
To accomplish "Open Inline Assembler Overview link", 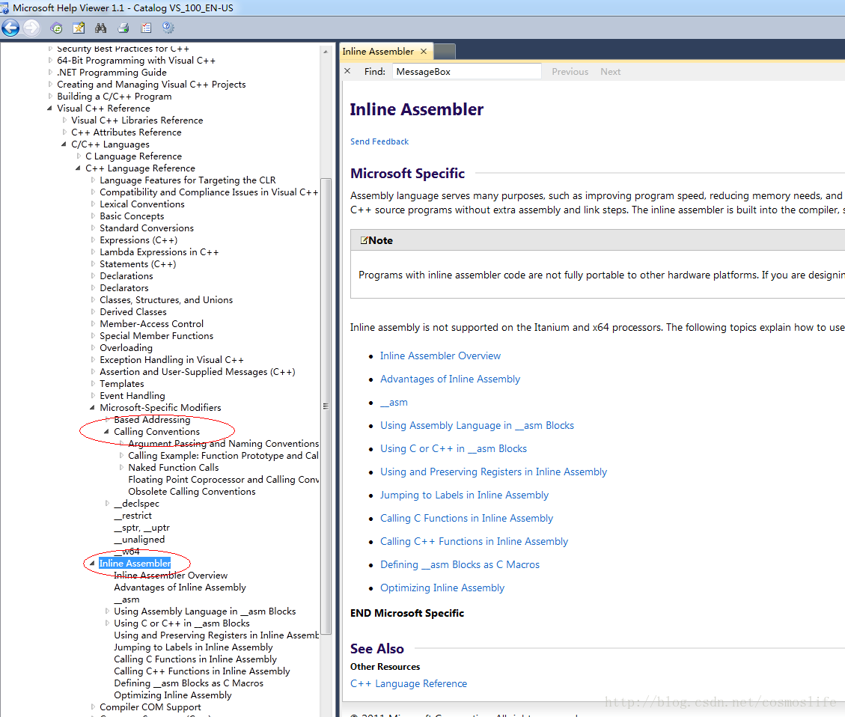I will (440, 356).
